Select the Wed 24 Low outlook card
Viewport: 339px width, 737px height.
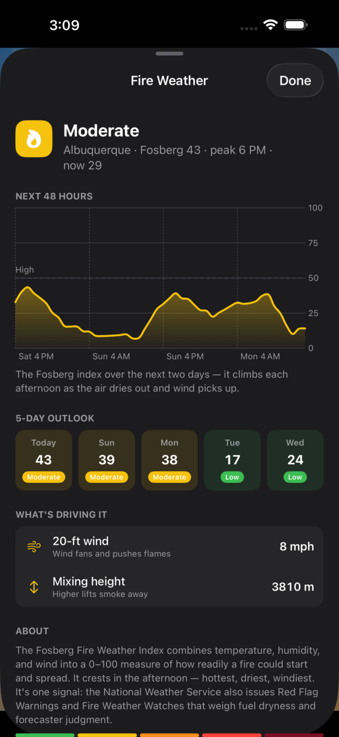coord(295,460)
